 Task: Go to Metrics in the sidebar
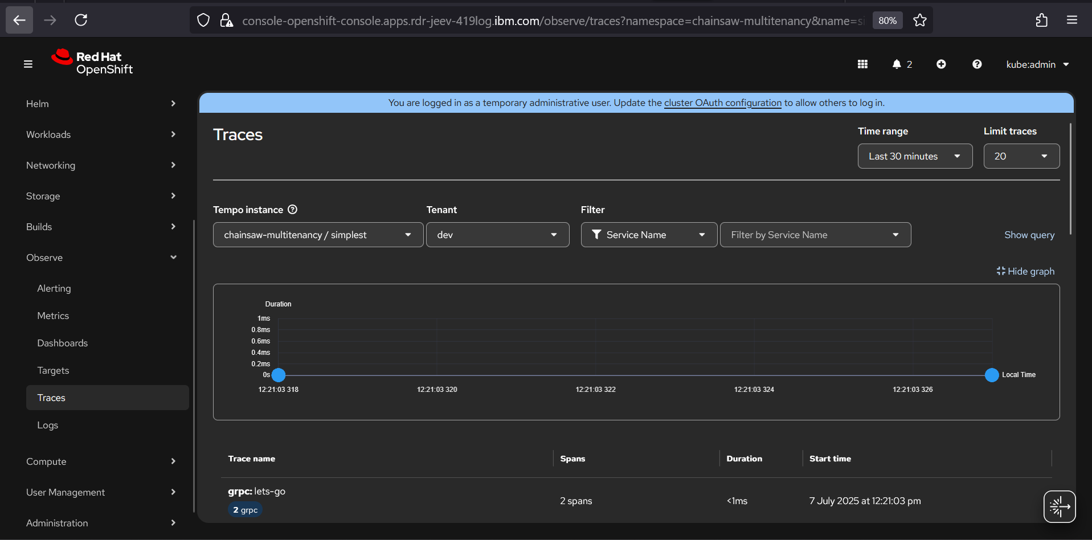click(x=53, y=316)
